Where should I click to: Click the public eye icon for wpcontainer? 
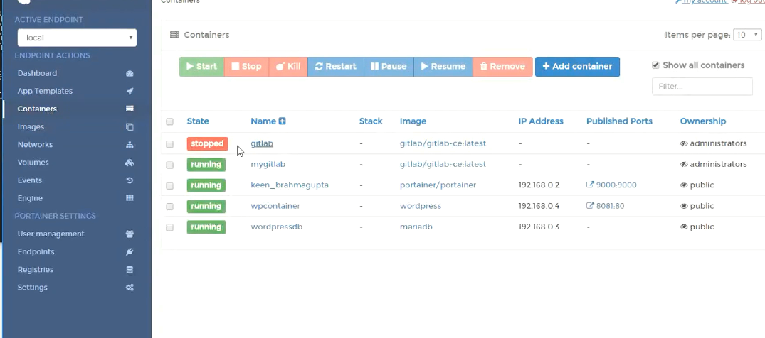tap(684, 206)
